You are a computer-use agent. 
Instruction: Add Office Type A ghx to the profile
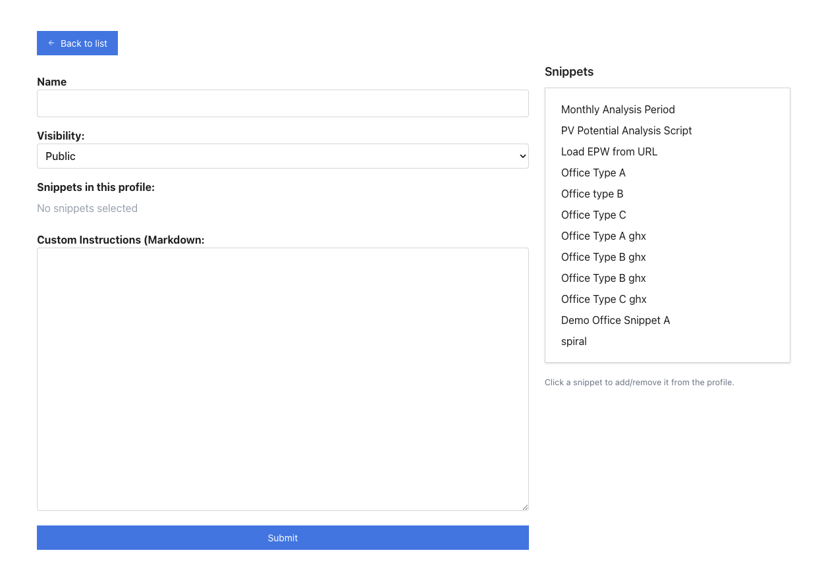(x=603, y=236)
